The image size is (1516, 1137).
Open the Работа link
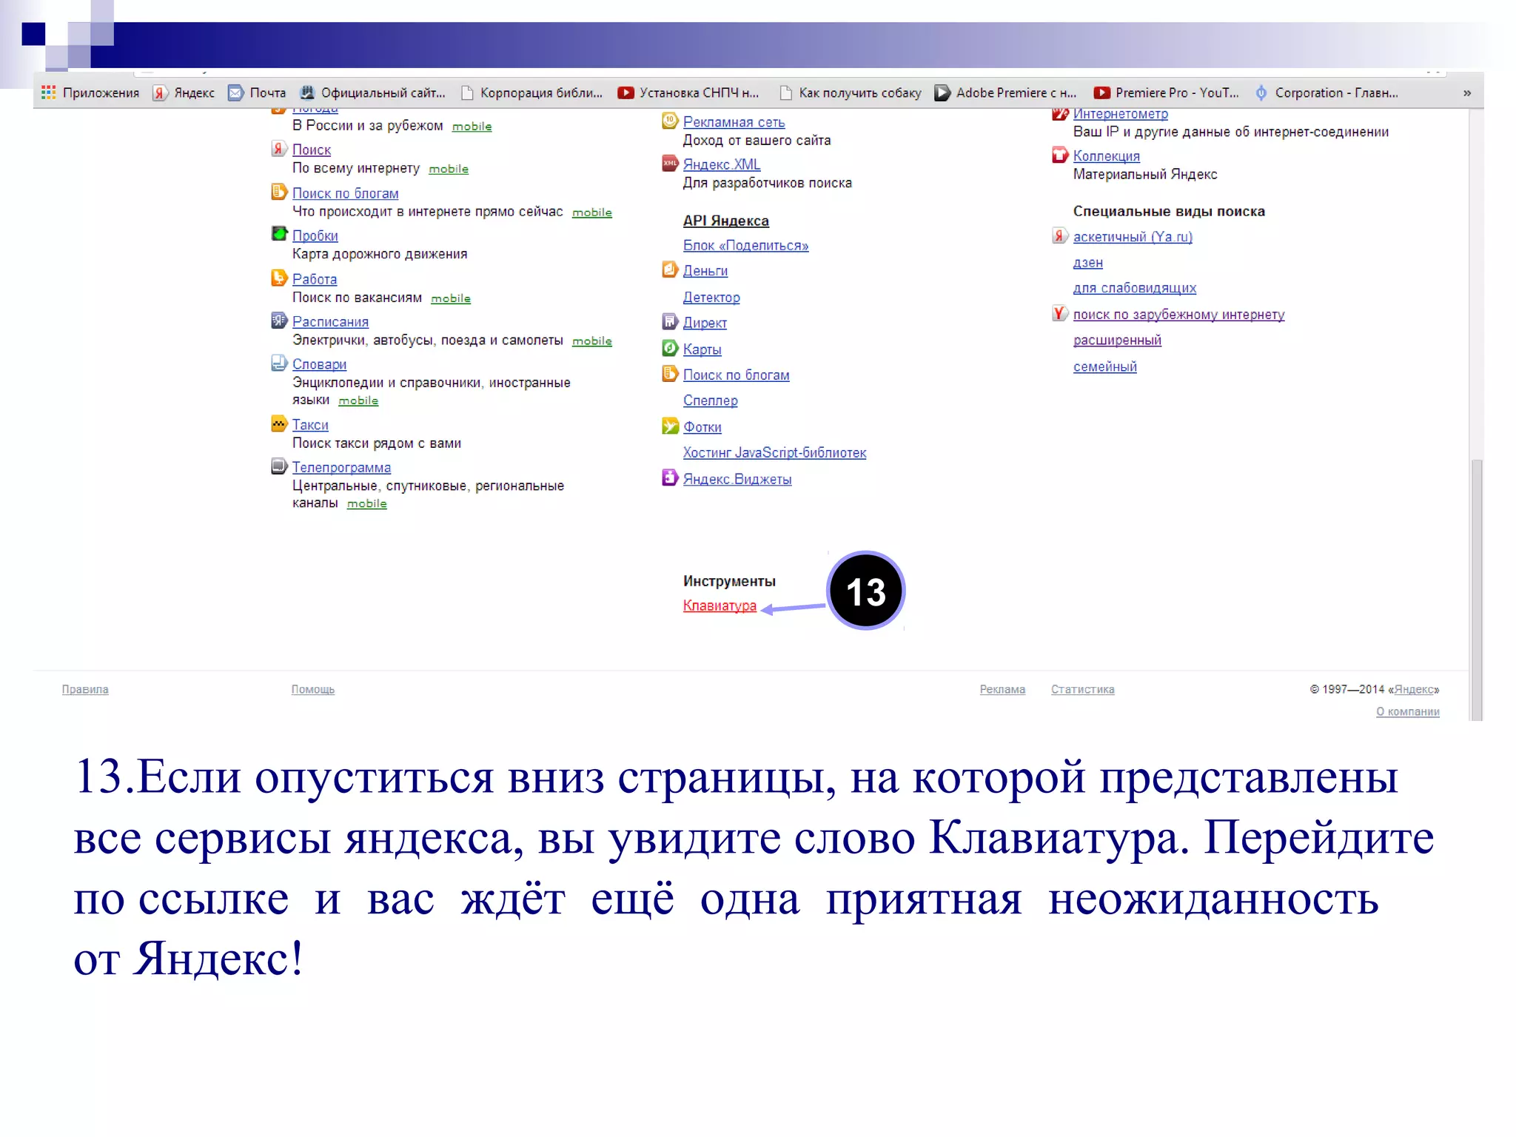[x=314, y=279]
